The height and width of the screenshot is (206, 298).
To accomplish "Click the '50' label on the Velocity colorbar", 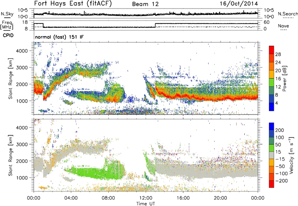I will click(278, 145).
